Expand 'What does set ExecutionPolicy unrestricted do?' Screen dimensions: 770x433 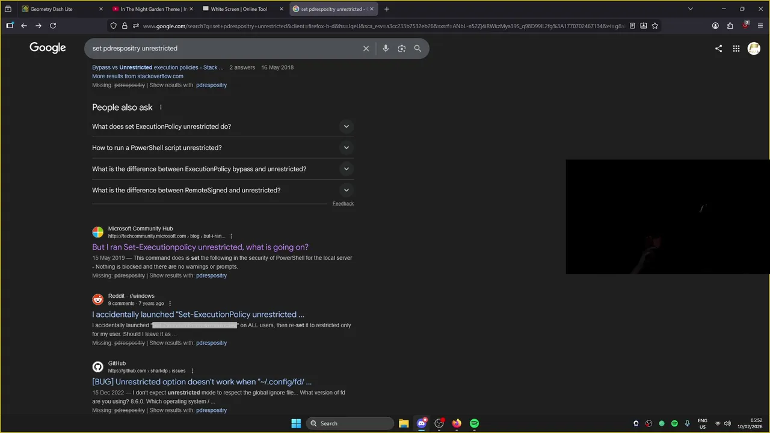pos(223,127)
